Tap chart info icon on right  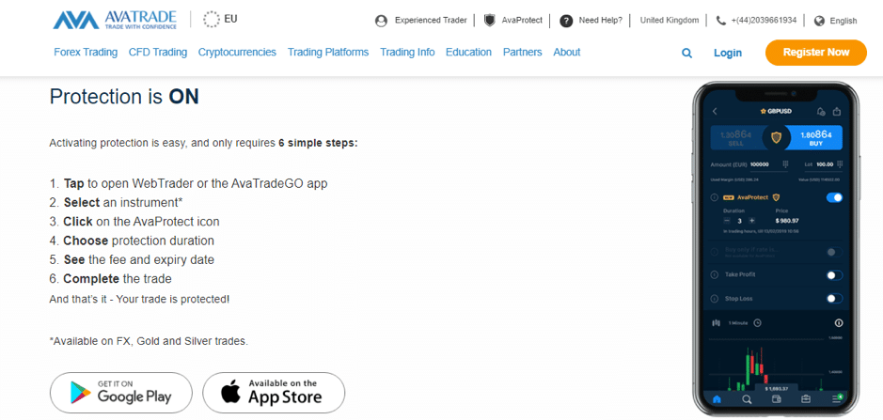(x=839, y=322)
